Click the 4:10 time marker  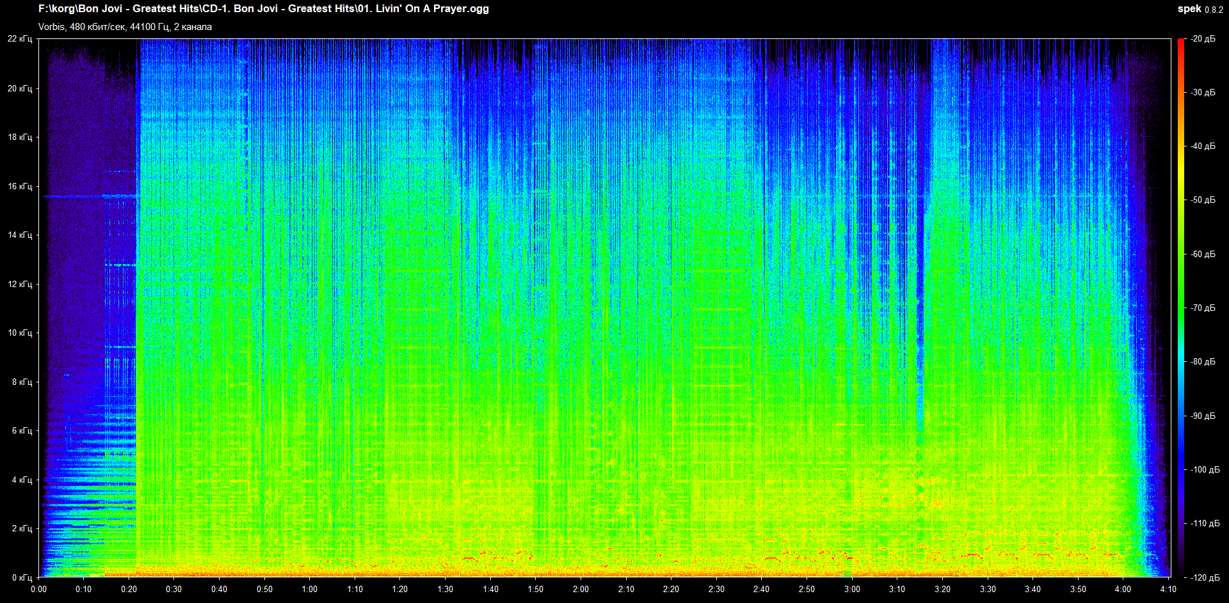[1168, 589]
